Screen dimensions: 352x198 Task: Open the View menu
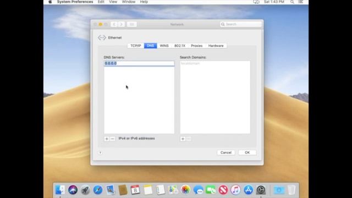tap(113, 2)
